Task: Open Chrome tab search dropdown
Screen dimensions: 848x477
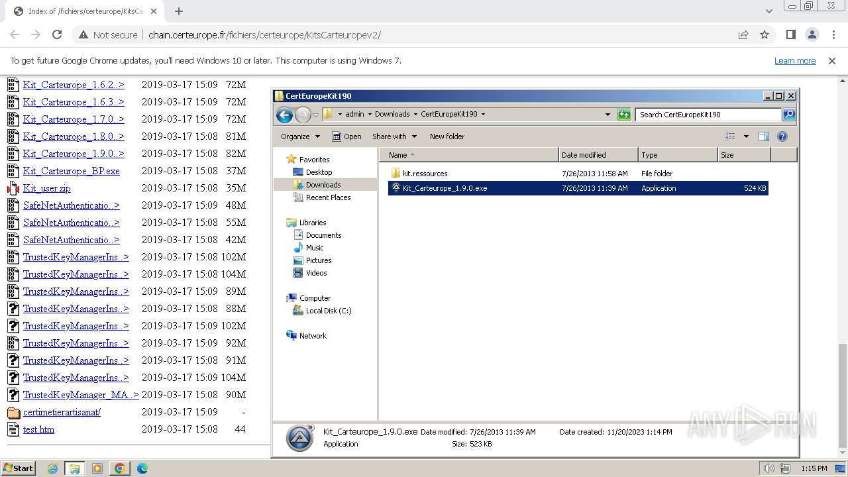Action: tap(768, 11)
